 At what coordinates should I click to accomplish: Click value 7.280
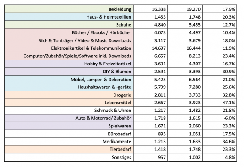point(195,87)
